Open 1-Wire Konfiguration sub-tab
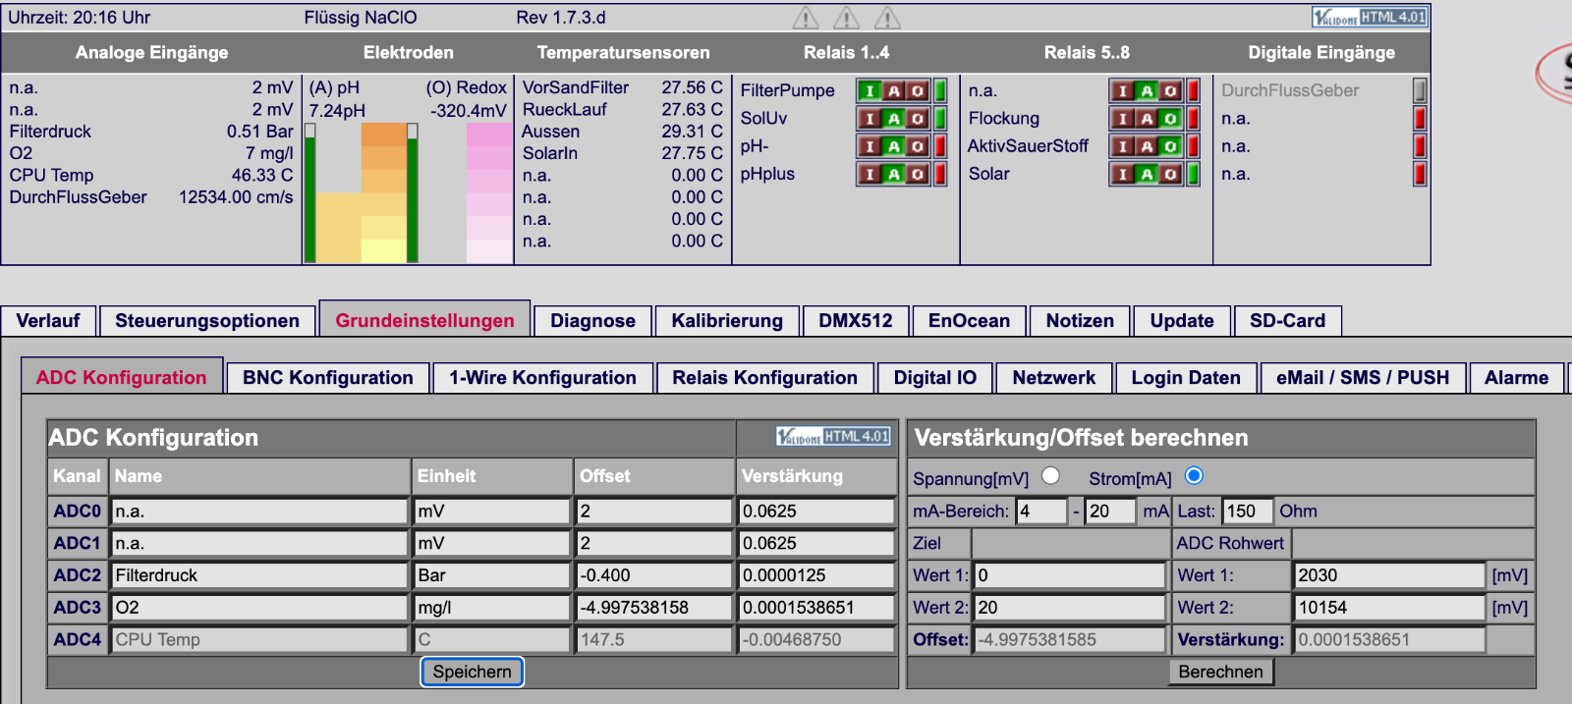The height and width of the screenshot is (704, 1572). tap(542, 378)
